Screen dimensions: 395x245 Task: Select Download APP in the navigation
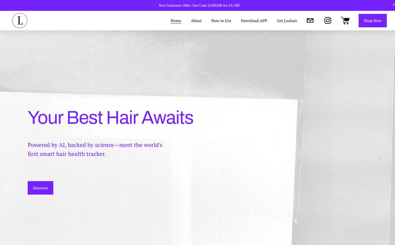254,21
